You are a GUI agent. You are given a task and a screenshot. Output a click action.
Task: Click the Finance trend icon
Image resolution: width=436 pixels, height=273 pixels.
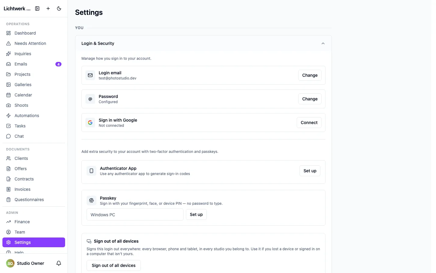[8, 222]
